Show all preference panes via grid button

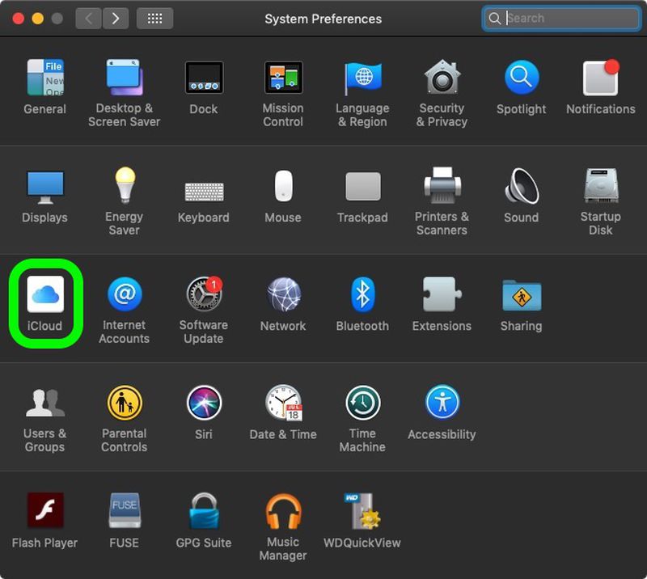click(x=154, y=18)
